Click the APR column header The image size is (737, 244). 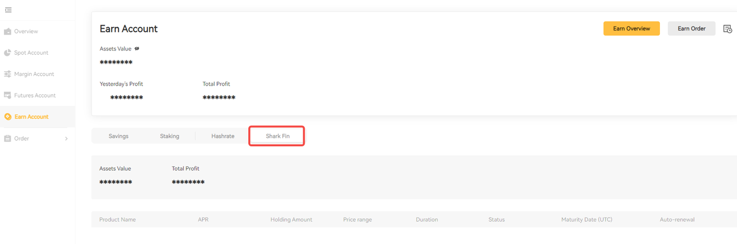203,219
